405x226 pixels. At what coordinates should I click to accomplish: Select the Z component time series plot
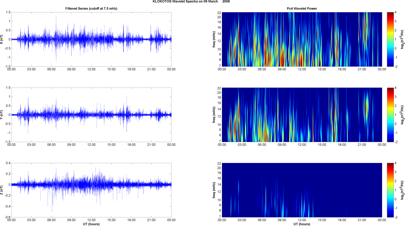point(91,190)
